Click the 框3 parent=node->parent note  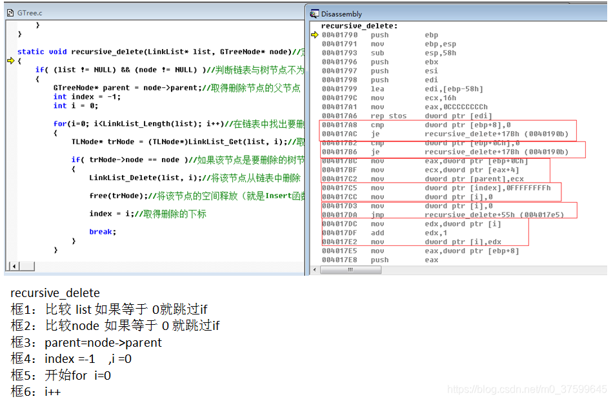pos(86,342)
